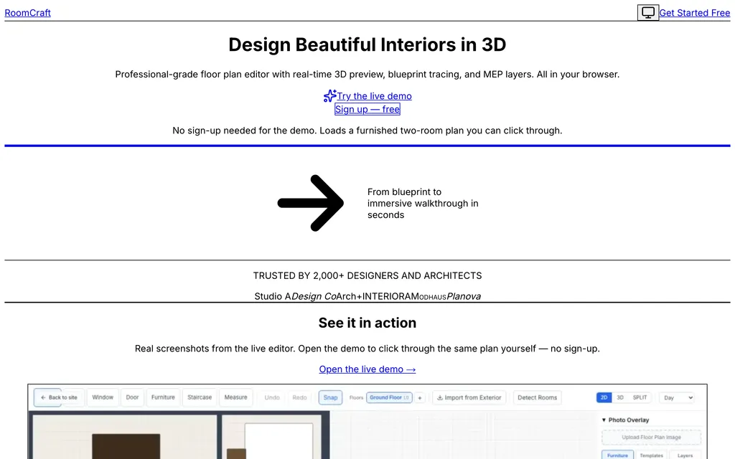Open the Furniture panel tab
This screenshot has height=459, width=735.
point(617,455)
